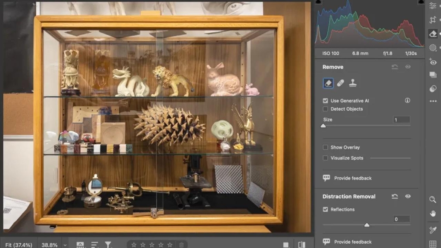
Task: Uncheck the Reflections checkbox
Action: pos(326,210)
